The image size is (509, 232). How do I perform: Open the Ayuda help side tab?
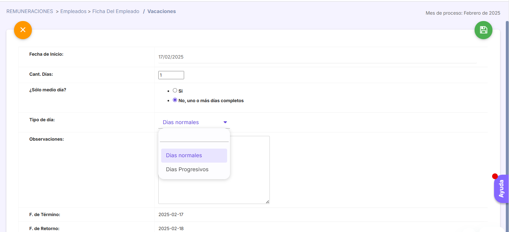501,189
